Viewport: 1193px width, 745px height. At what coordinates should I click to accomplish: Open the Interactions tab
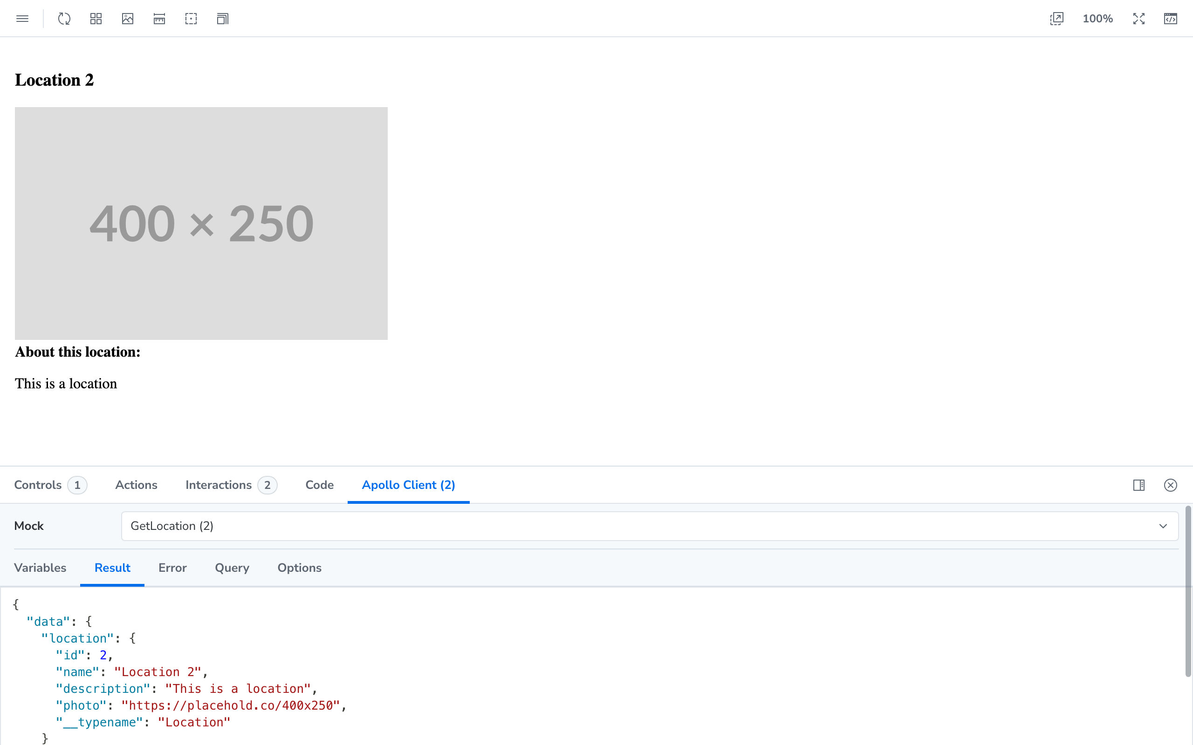coord(231,485)
